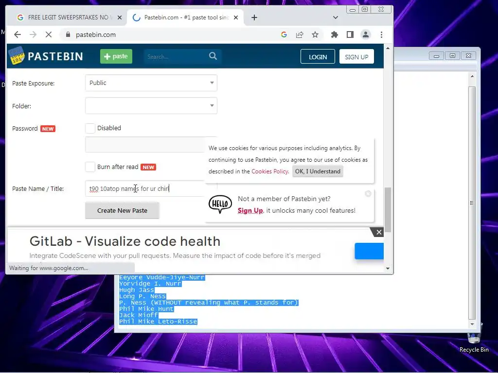The height and width of the screenshot is (373, 498).
Task: Click OK, I Understand button
Action: (x=318, y=171)
